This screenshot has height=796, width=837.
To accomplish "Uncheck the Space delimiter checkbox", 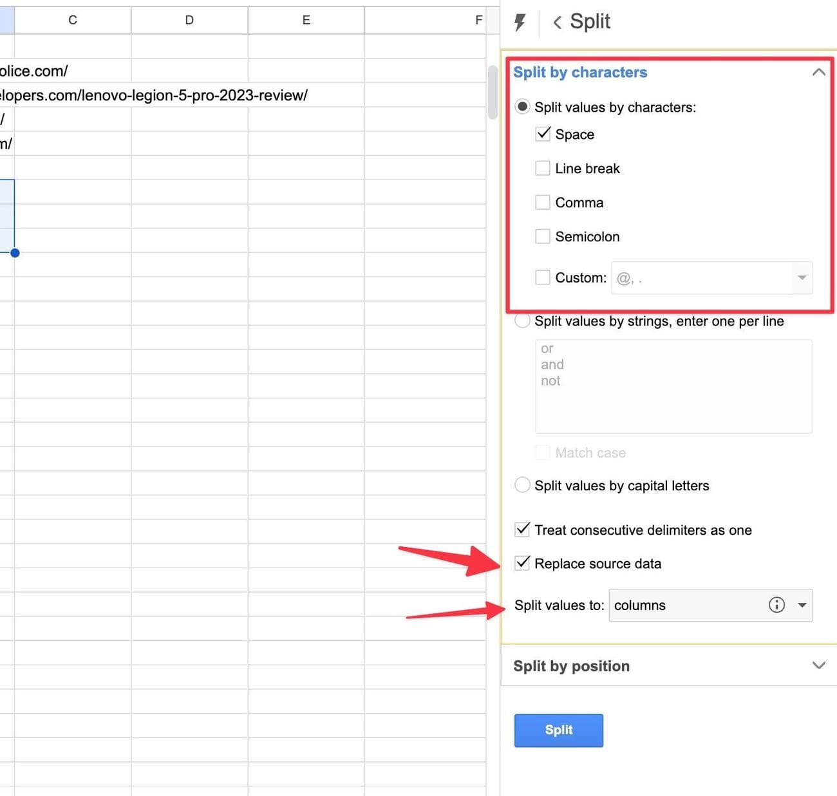I will coord(543,134).
